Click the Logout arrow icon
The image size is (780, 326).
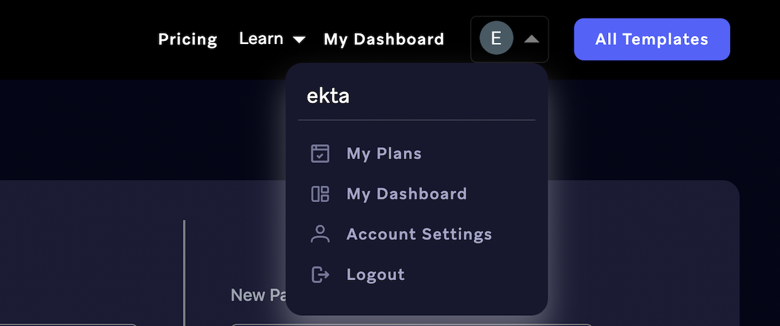point(320,274)
